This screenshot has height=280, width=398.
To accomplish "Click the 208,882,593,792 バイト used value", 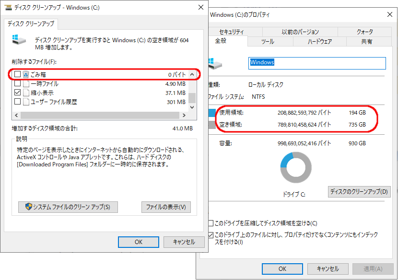I will tap(304, 113).
